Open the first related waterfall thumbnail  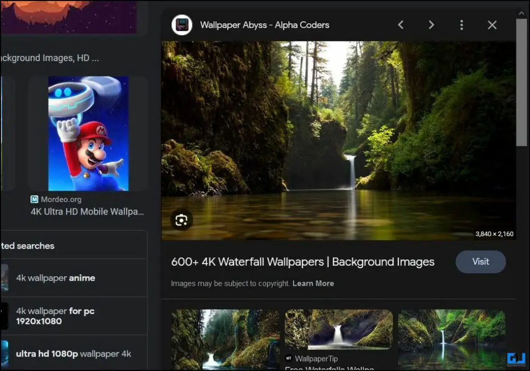click(226, 339)
